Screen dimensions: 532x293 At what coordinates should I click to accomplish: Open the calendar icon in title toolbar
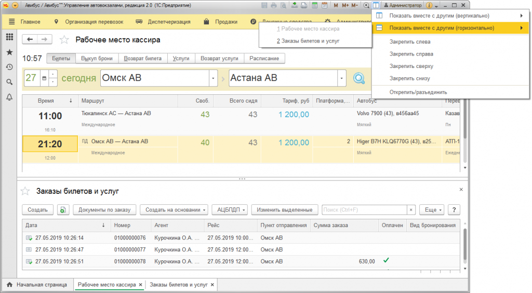324,5
